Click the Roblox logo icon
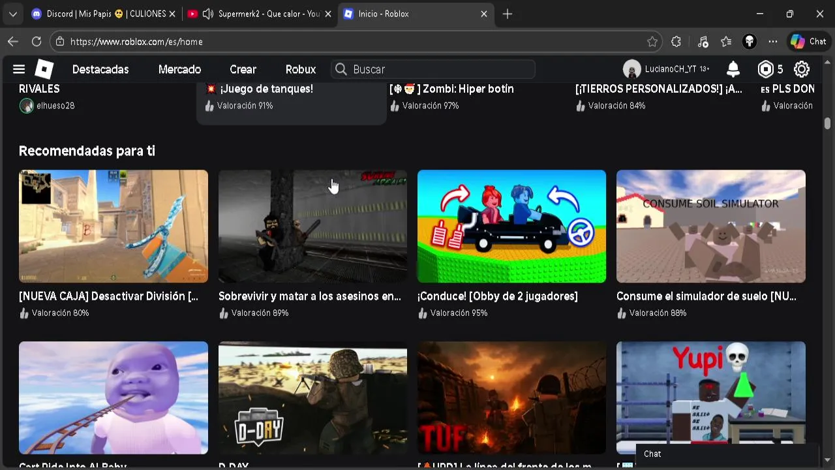Screen dimensions: 835x470 pos(44,69)
